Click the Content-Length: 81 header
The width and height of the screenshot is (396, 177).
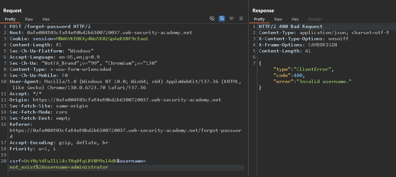point(36,45)
